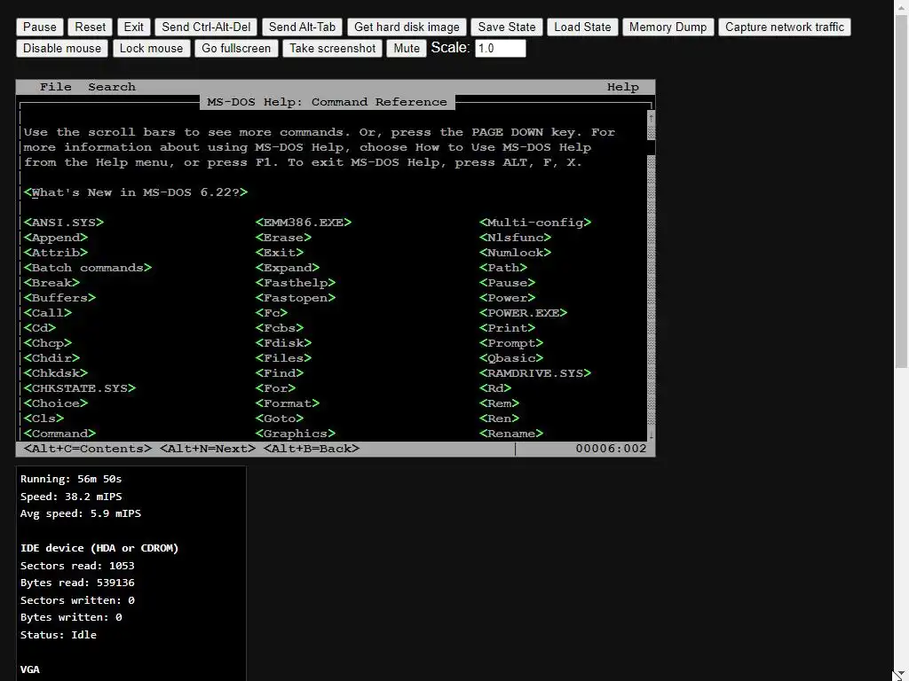The height and width of the screenshot is (681, 909).
Task: Open the Chkdsk help topic
Action: coord(56,373)
